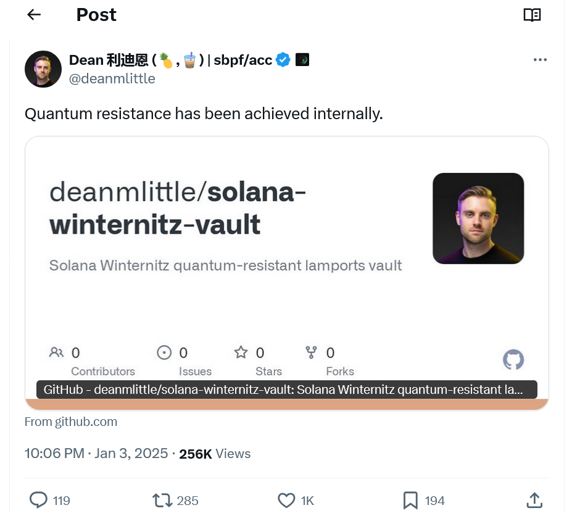Viewport: 572px width, 513px height.
Task: Open the github.com source link
Action: [x=70, y=421]
